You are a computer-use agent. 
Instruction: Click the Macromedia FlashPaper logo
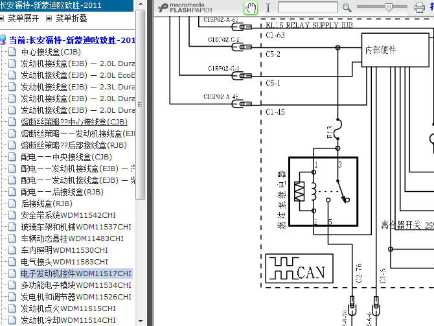point(185,8)
